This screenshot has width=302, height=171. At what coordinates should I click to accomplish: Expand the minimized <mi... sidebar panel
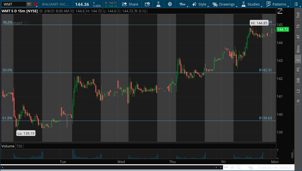click(292, 154)
